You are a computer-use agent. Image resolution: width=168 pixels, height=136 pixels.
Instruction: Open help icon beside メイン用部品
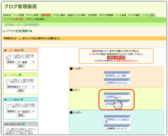20,75
